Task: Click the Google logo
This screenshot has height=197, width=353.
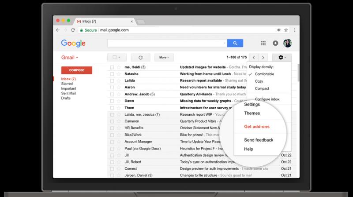Action: click(73, 43)
